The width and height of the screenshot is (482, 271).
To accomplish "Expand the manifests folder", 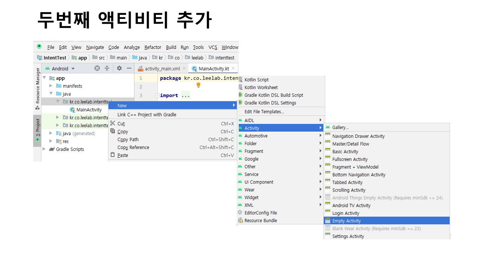I will click(51, 86).
